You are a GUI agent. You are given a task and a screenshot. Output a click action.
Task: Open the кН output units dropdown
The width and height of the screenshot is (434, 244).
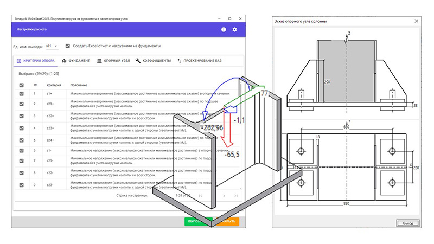point(52,46)
